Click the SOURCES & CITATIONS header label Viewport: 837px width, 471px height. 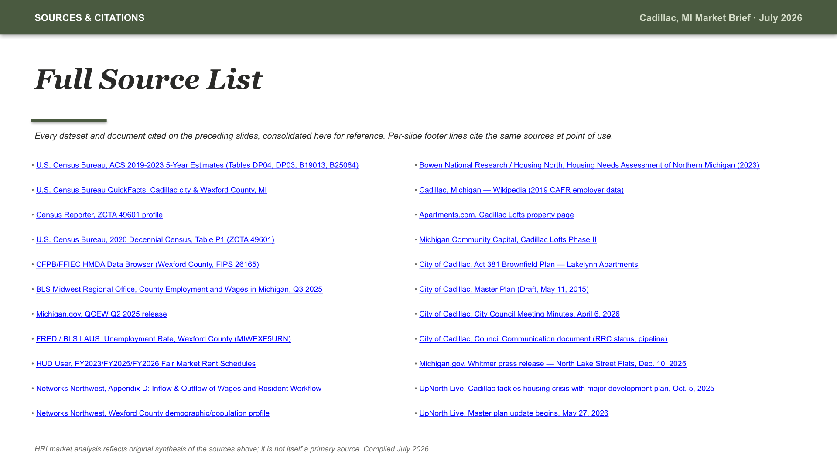[89, 18]
